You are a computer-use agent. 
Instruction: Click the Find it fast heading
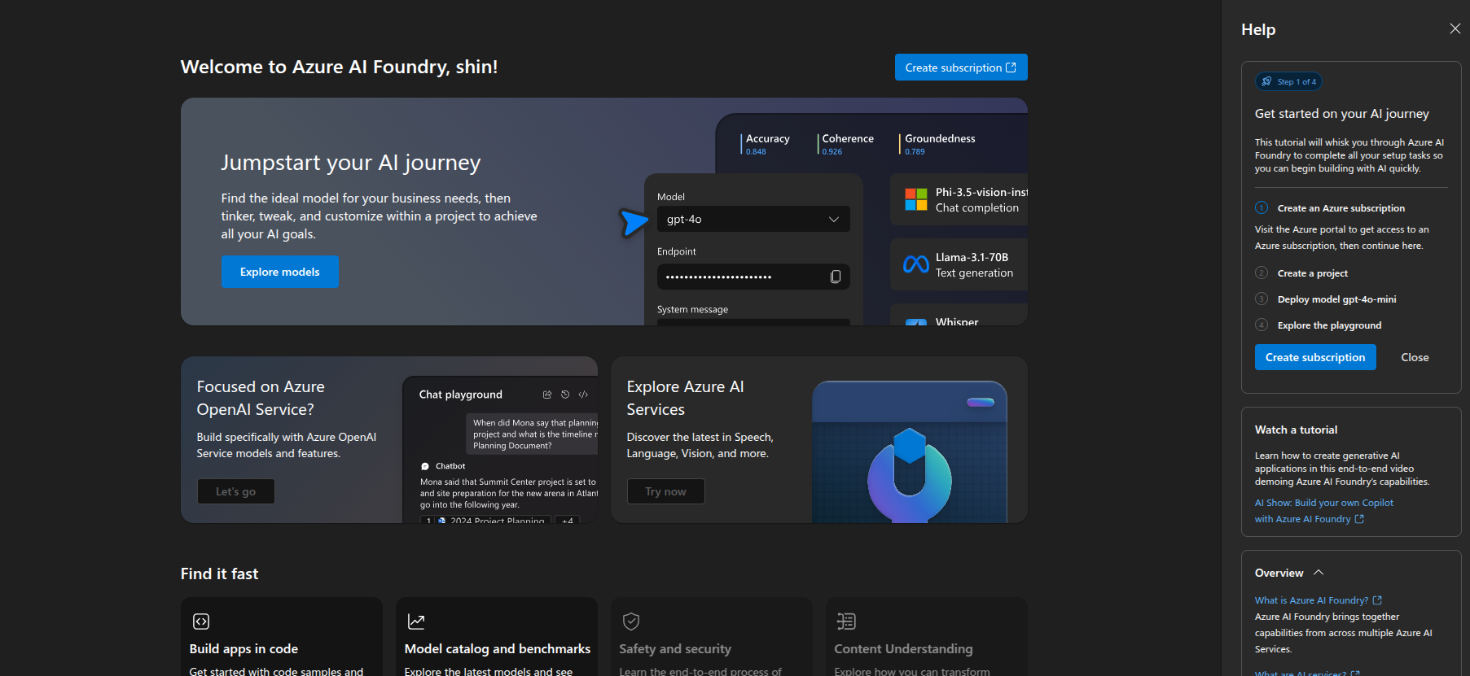(219, 574)
